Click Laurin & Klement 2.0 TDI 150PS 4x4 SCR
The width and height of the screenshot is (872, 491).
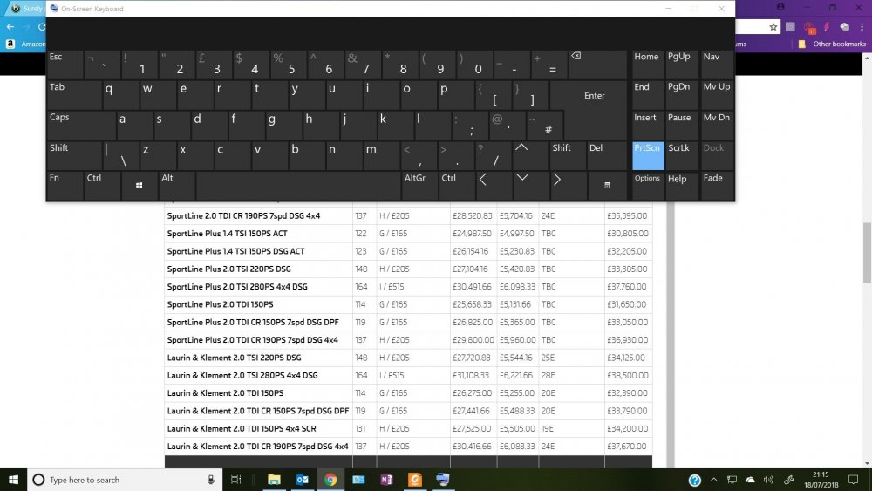pos(242,428)
